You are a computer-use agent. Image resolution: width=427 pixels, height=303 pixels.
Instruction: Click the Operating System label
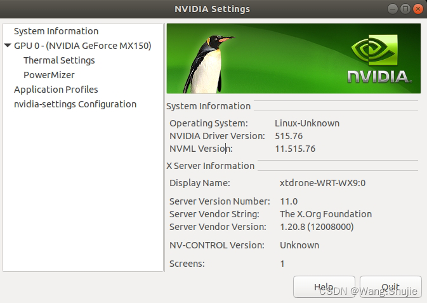[x=209, y=123]
